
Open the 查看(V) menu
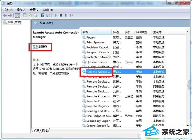(x=35, y=10)
